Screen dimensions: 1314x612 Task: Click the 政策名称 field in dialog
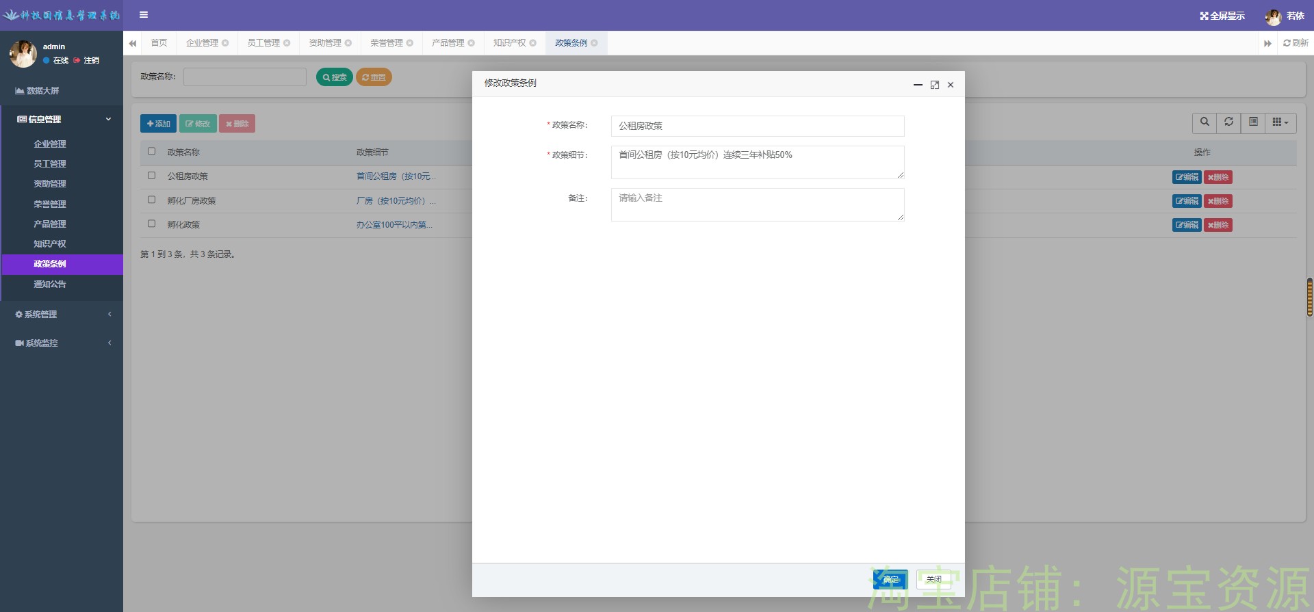(x=758, y=126)
